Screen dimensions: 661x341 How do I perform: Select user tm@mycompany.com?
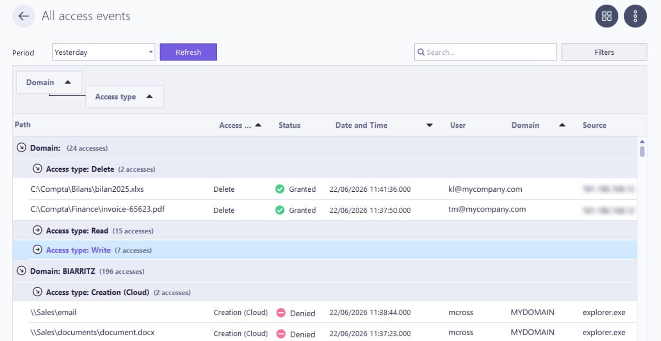pyautogui.click(x=487, y=210)
